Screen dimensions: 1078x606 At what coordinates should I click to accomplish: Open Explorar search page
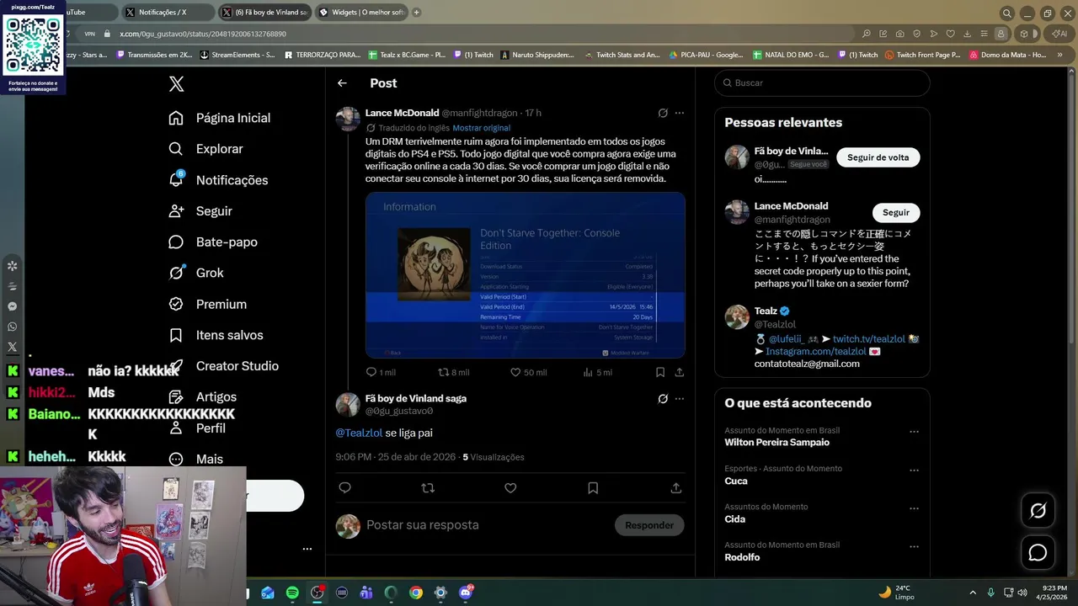coord(206,149)
